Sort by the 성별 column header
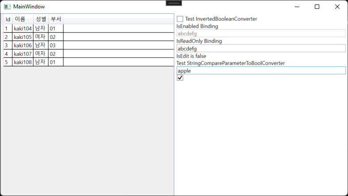The height and width of the screenshot is (196, 348). [x=41, y=19]
